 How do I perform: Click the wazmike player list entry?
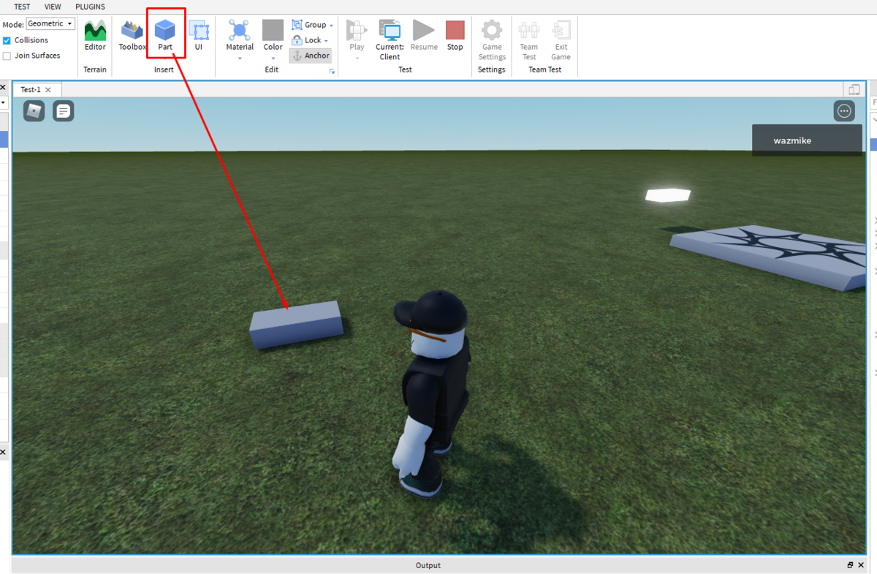[x=807, y=140]
